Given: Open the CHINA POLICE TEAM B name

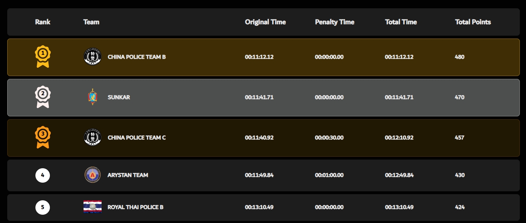Looking at the screenshot, I should click(137, 57).
